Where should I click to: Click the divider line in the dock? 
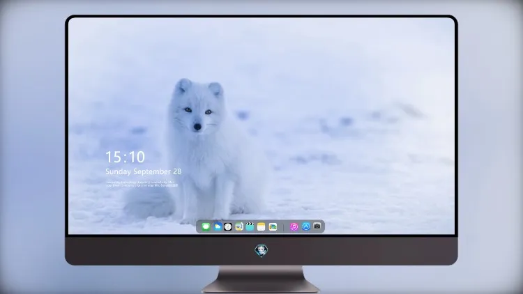[x=284, y=227]
